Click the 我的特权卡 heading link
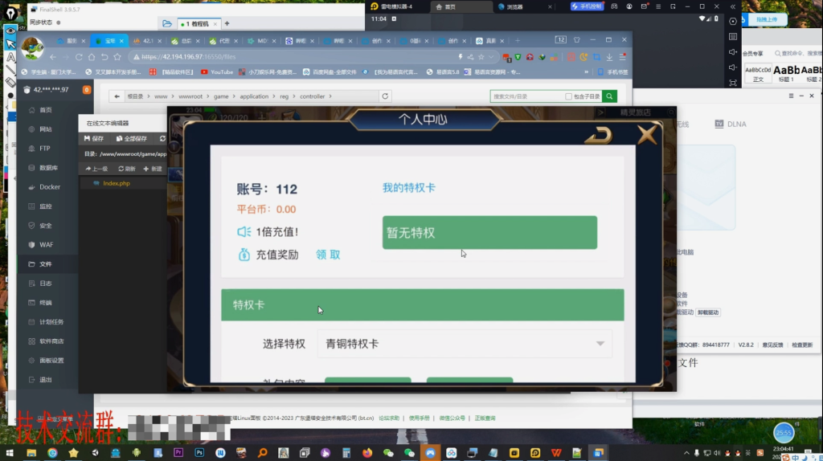Screen dimensions: 823x461 [409, 188]
